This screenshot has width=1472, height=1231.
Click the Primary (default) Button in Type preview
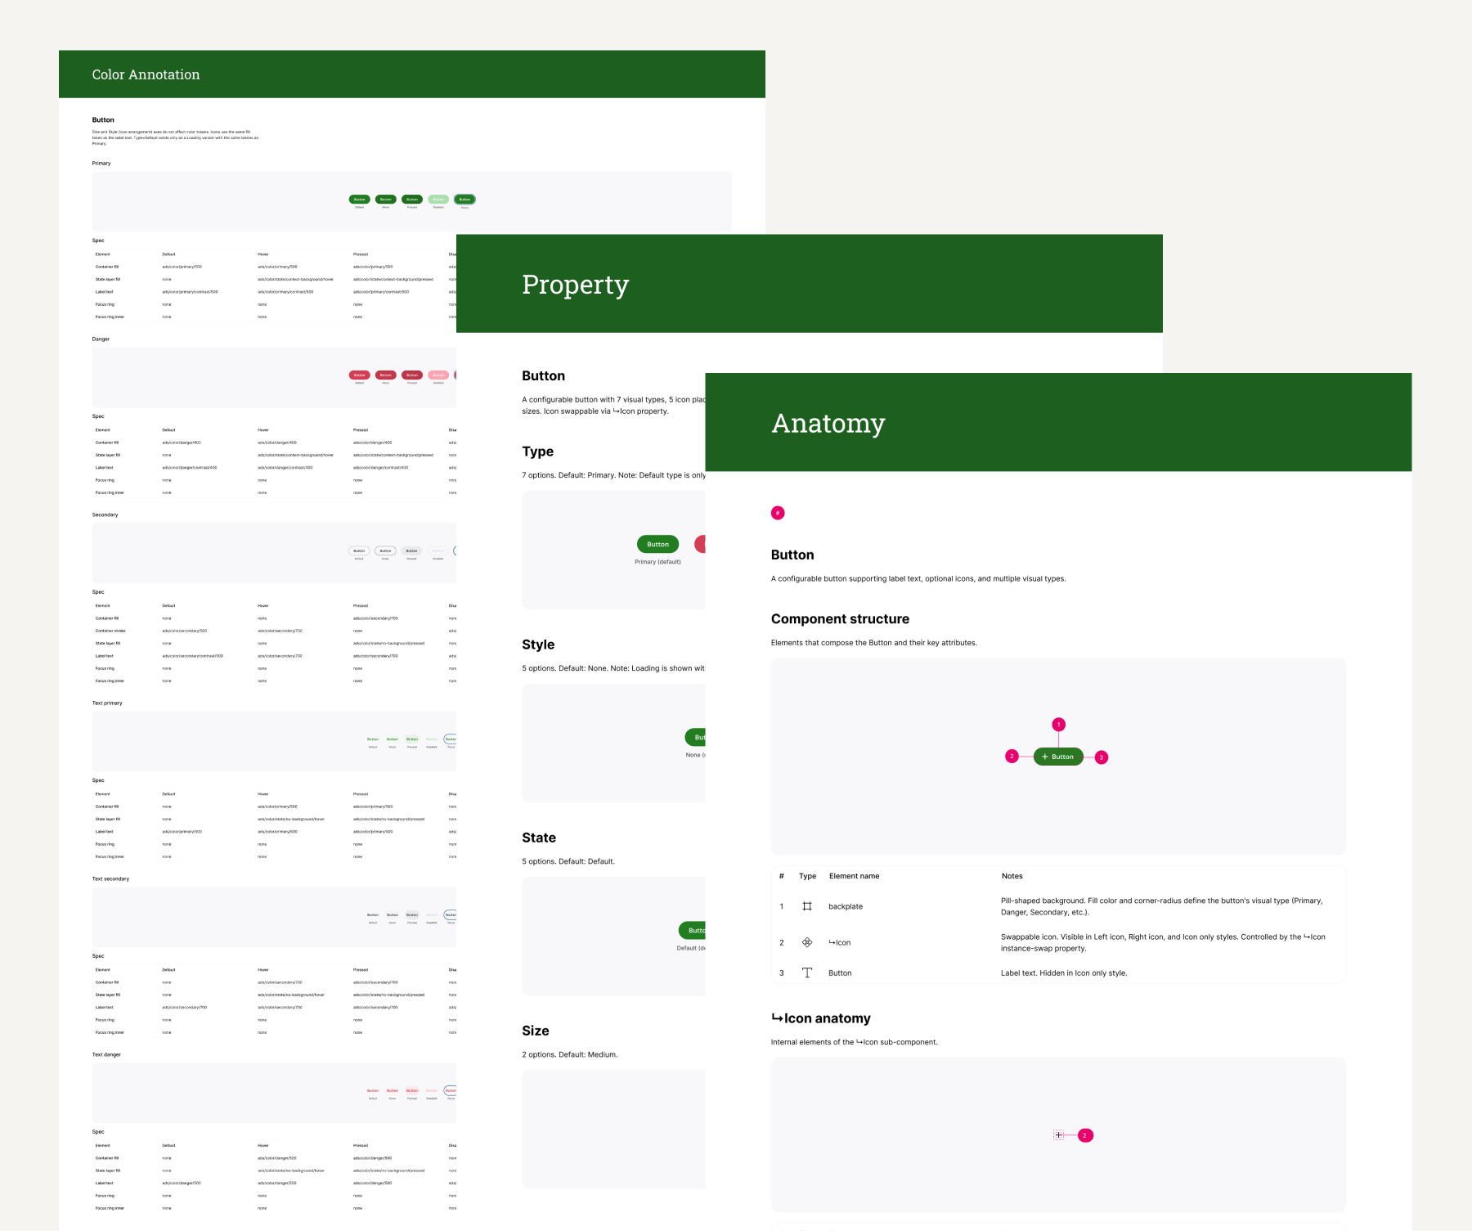point(657,544)
